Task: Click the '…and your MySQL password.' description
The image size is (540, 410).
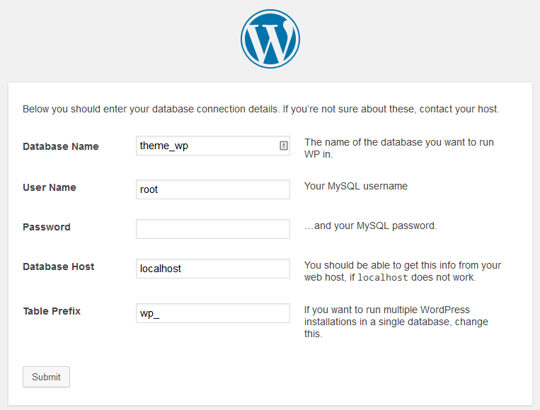Action: [x=371, y=225]
